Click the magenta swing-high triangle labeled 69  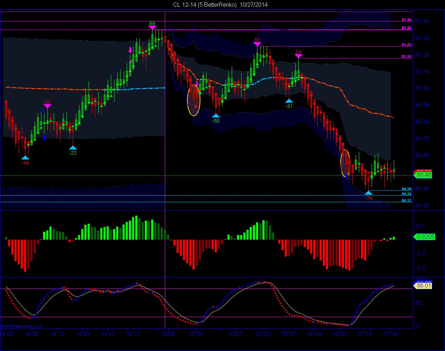coord(152,27)
